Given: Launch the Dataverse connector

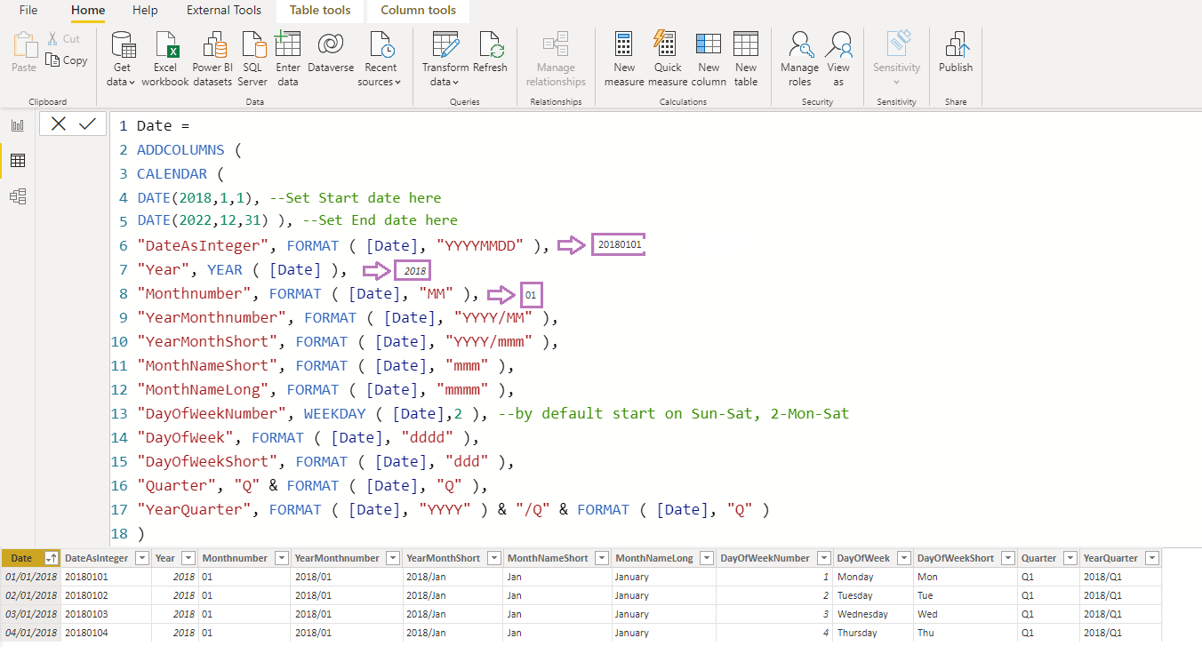Looking at the screenshot, I should point(331,53).
